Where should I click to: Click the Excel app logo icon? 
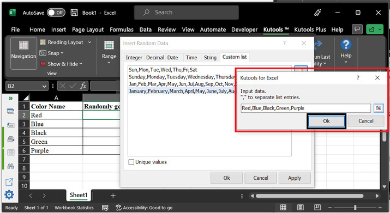pyautogui.click(x=12, y=13)
